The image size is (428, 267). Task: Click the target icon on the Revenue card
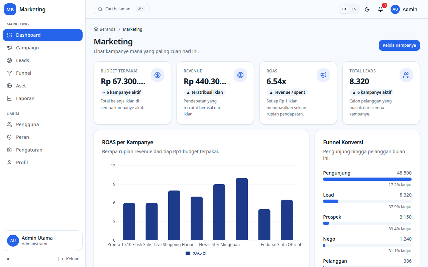[x=240, y=75]
